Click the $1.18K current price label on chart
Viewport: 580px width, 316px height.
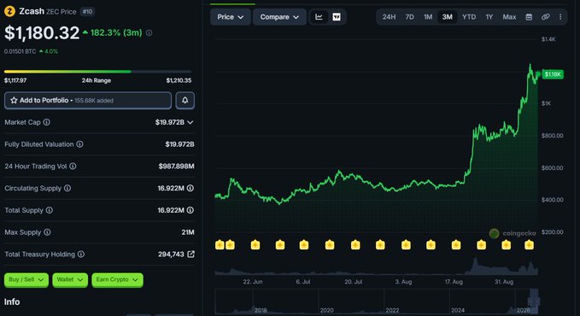pyautogui.click(x=553, y=74)
